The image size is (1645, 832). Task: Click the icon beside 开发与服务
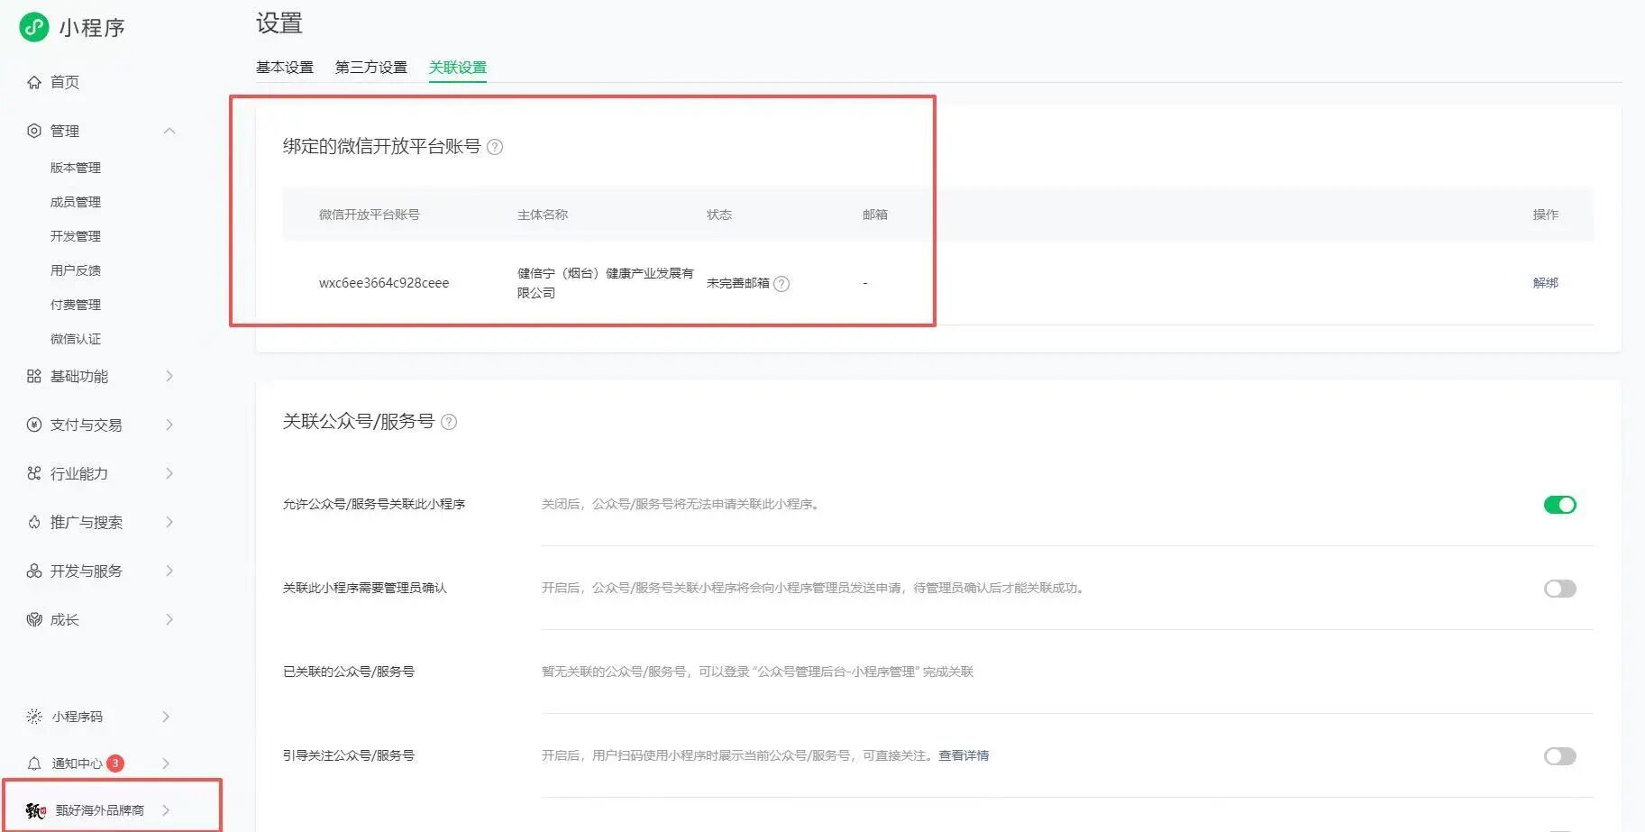point(34,571)
